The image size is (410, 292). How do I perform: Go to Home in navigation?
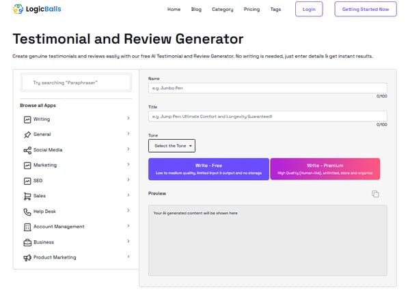(x=174, y=10)
